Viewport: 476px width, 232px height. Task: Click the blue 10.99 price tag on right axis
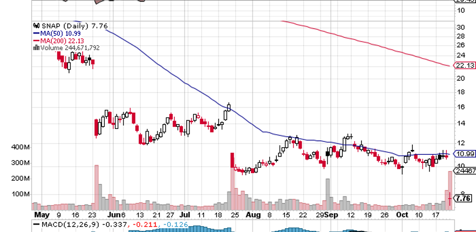point(464,154)
